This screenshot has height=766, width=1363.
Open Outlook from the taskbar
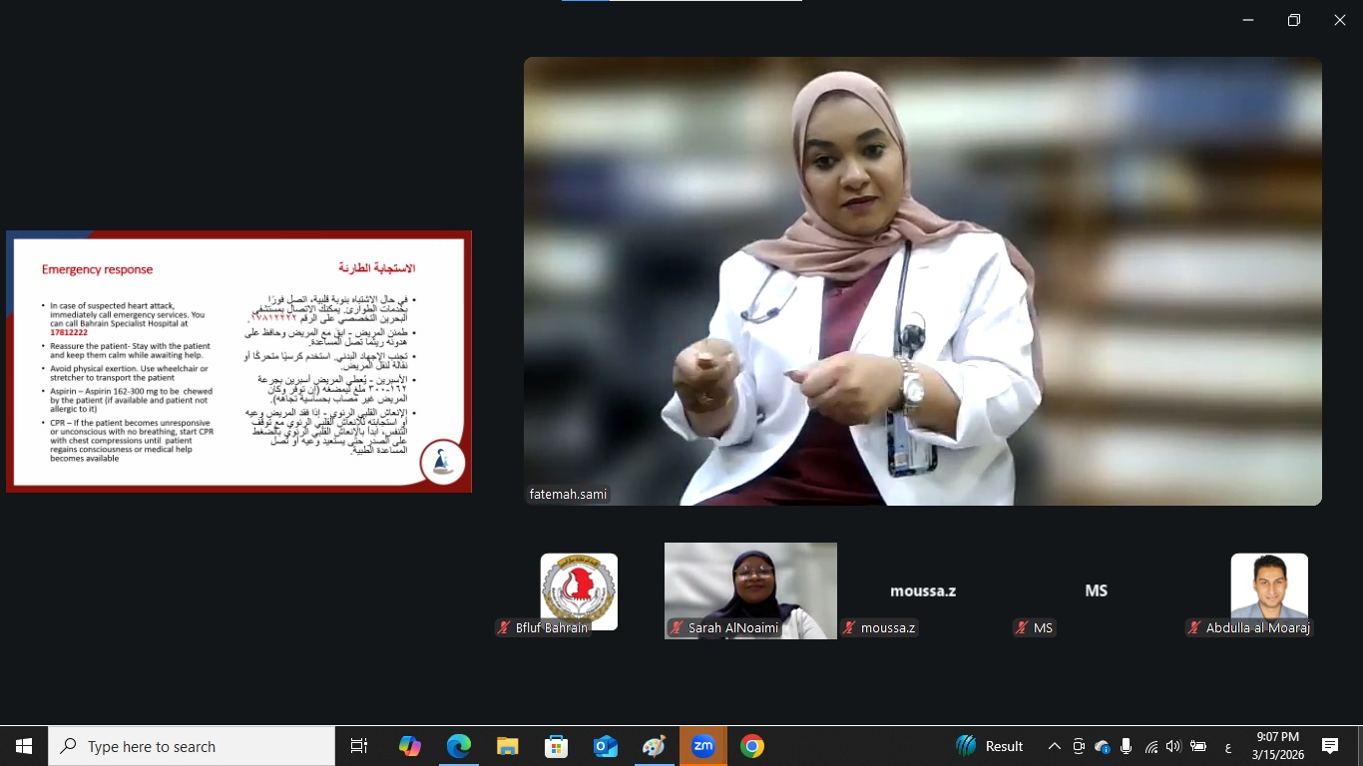coord(606,746)
